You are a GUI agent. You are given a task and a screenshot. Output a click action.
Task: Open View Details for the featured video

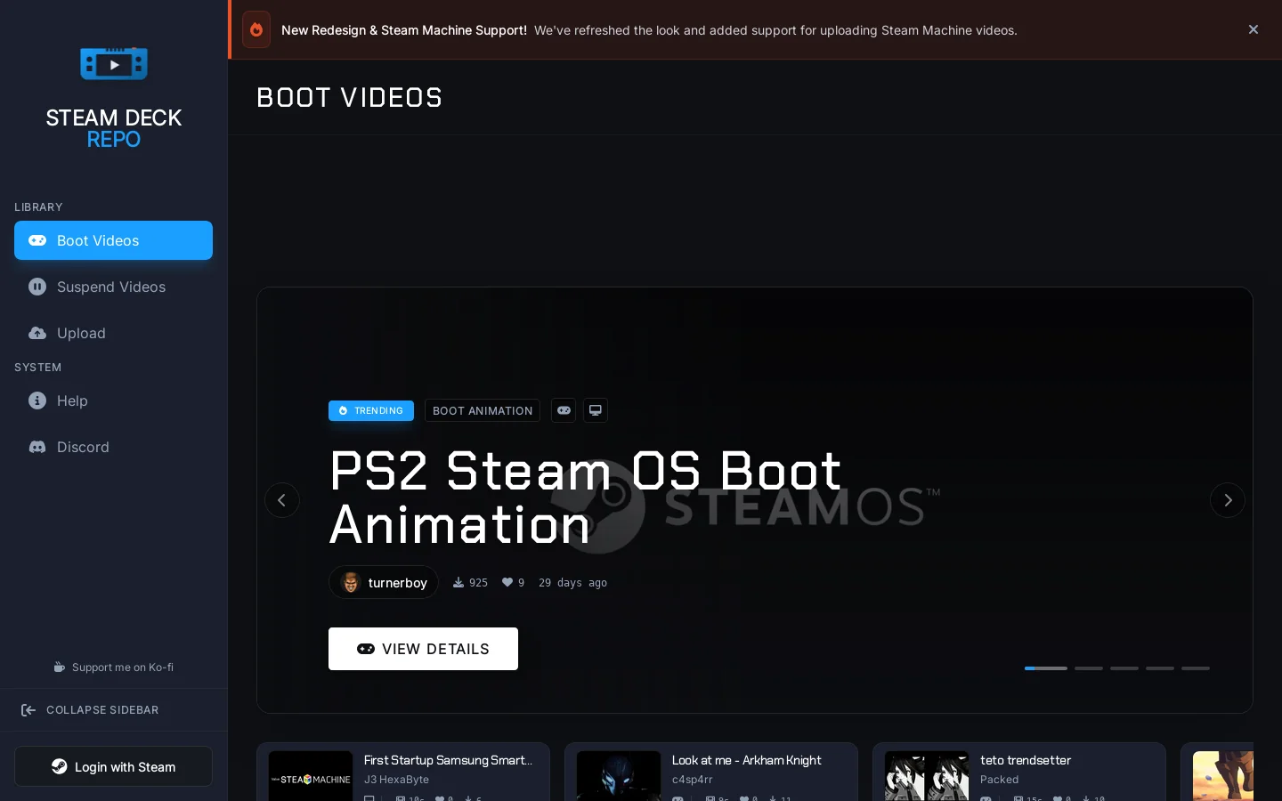(423, 649)
